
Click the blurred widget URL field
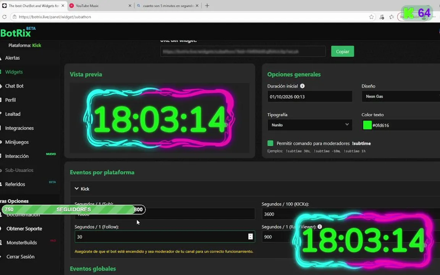[243, 51]
